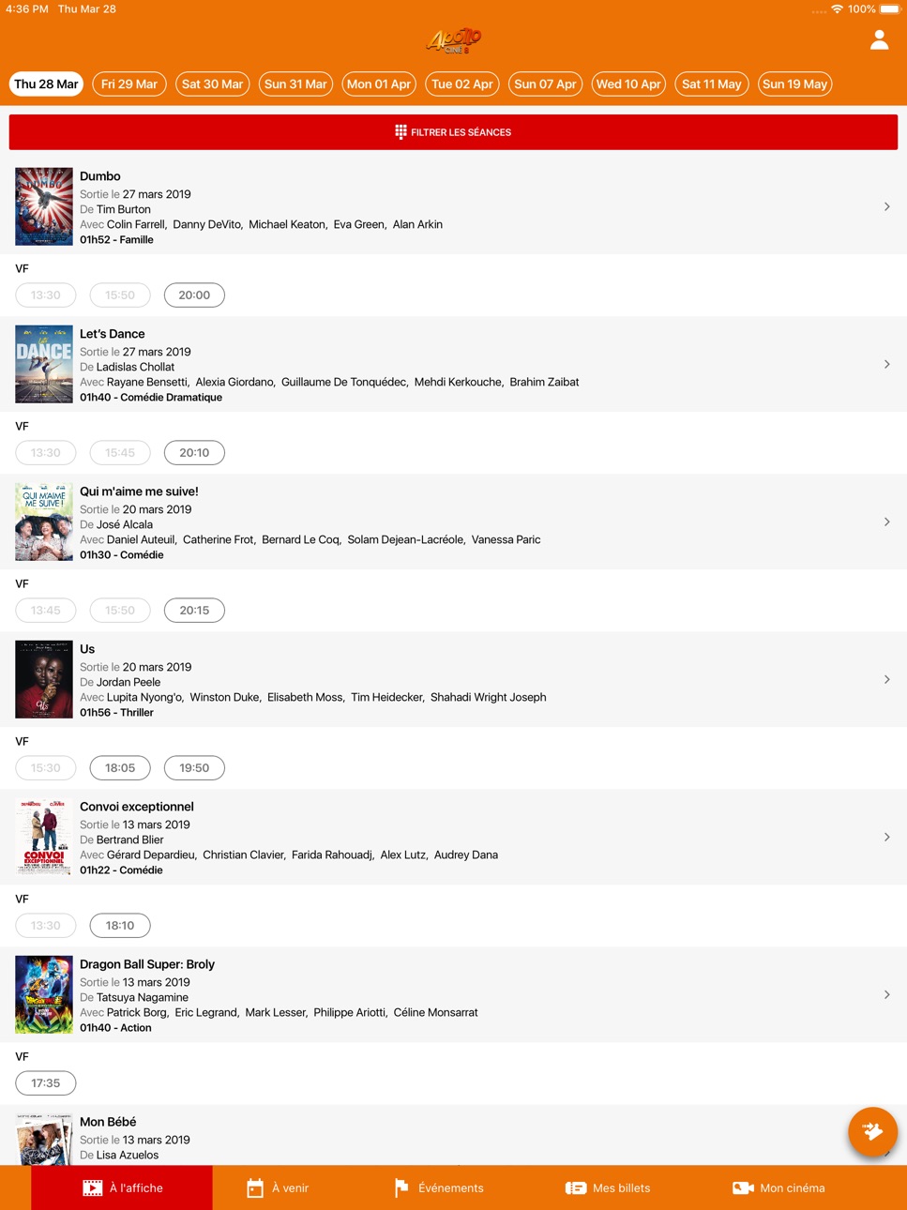The height and width of the screenshot is (1210, 907).
Task: Expand Dumbo details with chevron
Action: tap(886, 206)
